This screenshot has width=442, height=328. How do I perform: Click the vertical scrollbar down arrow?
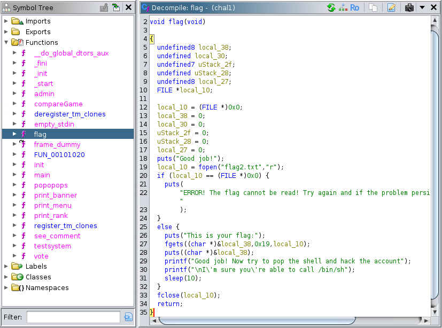tap(435, 312)
